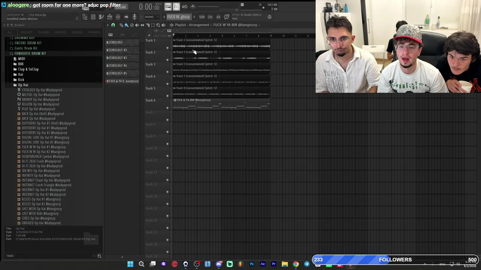The width and height of the screenshot is (481, 270).
Task: Open Discord from the taskbar
Action: pos(219,264)
